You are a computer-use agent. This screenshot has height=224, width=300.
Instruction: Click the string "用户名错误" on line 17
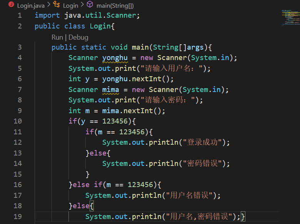pyautogui.click(x=189, y=196)
